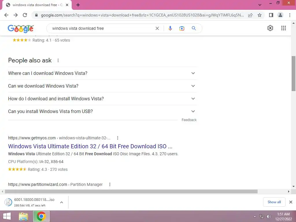Open the Windows Start menu

[7, 216]
